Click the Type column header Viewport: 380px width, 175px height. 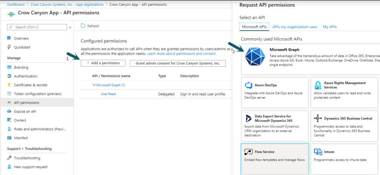click(x=162, y=76)
